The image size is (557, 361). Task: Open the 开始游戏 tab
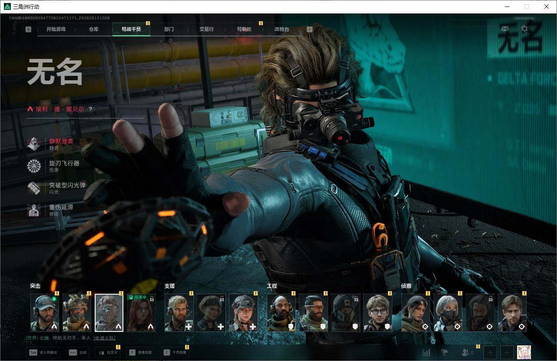coord(56,29)
